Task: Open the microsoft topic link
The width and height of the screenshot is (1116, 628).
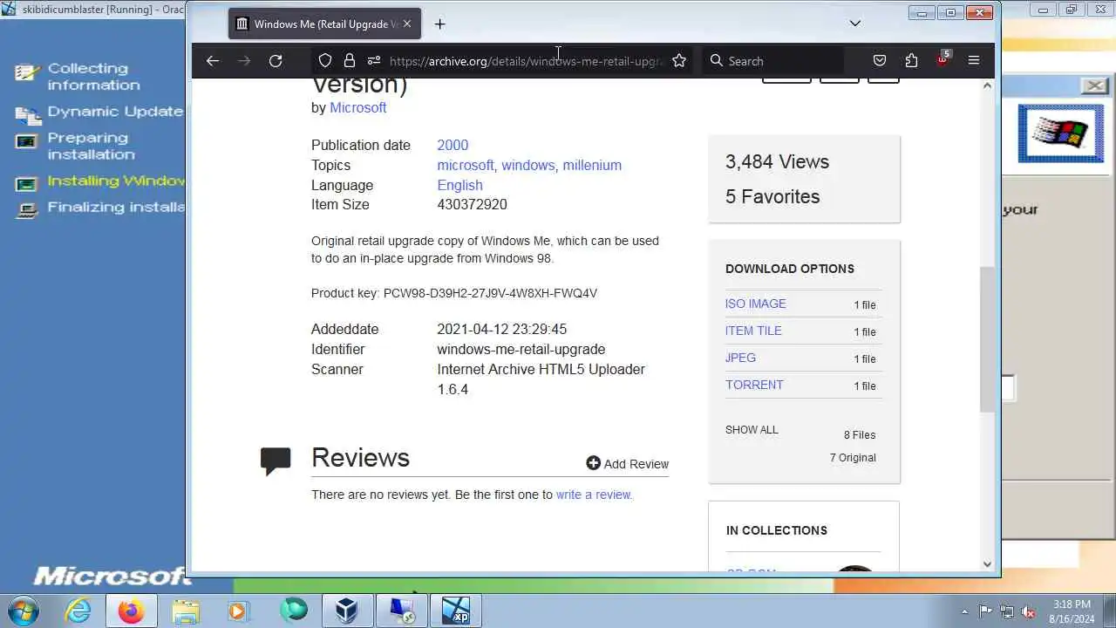Action: click(466, 165)
